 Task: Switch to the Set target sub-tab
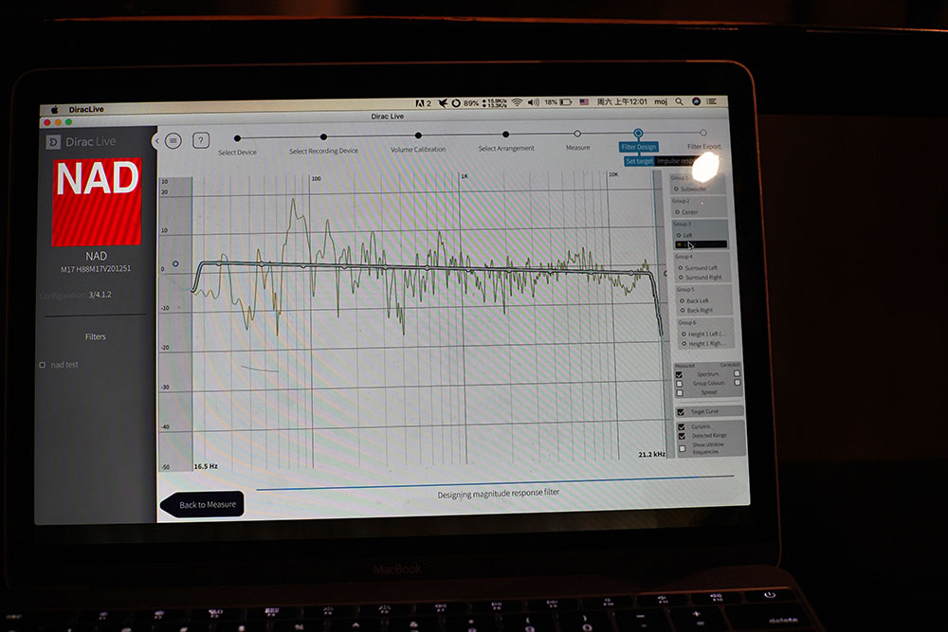pos(639,161)
